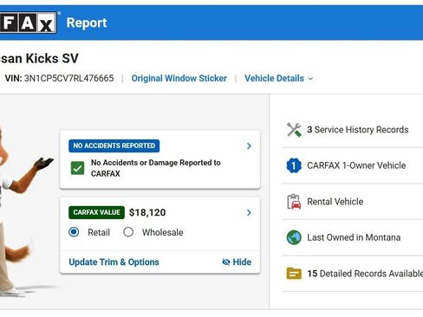The height and width of the screenshot is (317, 423).
Task: Click the $18,120 value amount
Action: 147,212
